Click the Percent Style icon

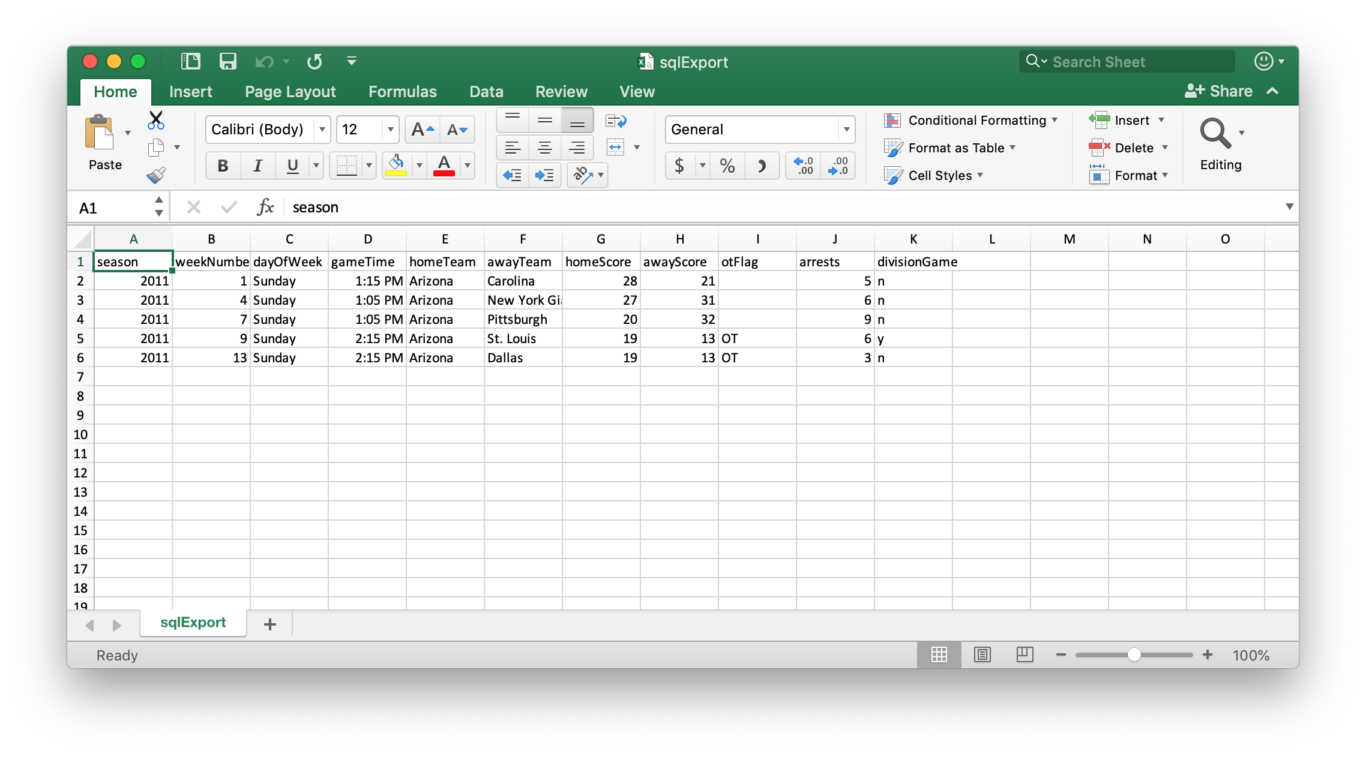coord(727,166)
